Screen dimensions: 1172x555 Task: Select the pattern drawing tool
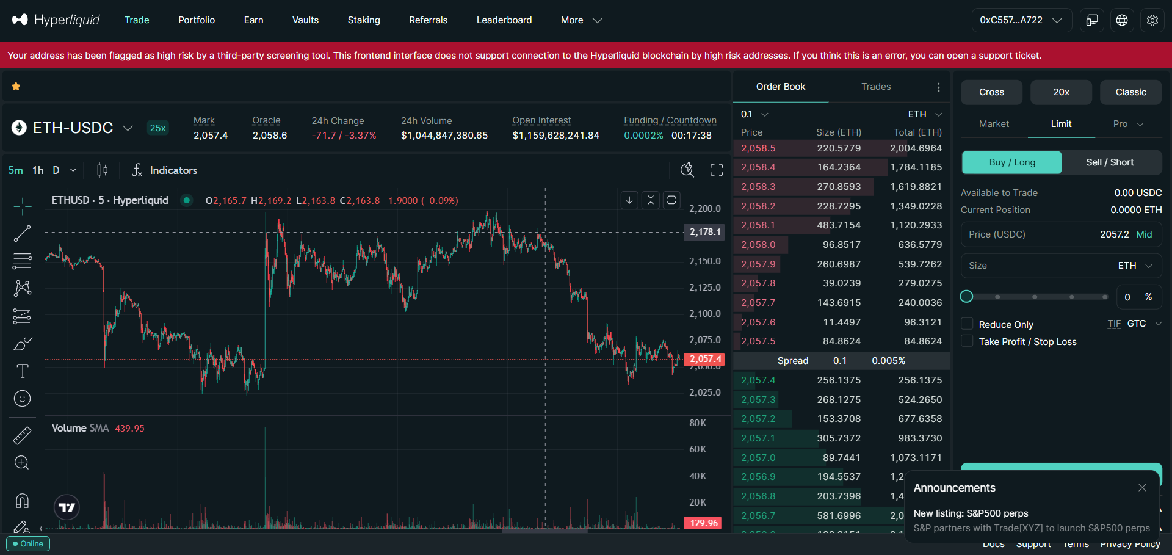(x=23, y=288)
